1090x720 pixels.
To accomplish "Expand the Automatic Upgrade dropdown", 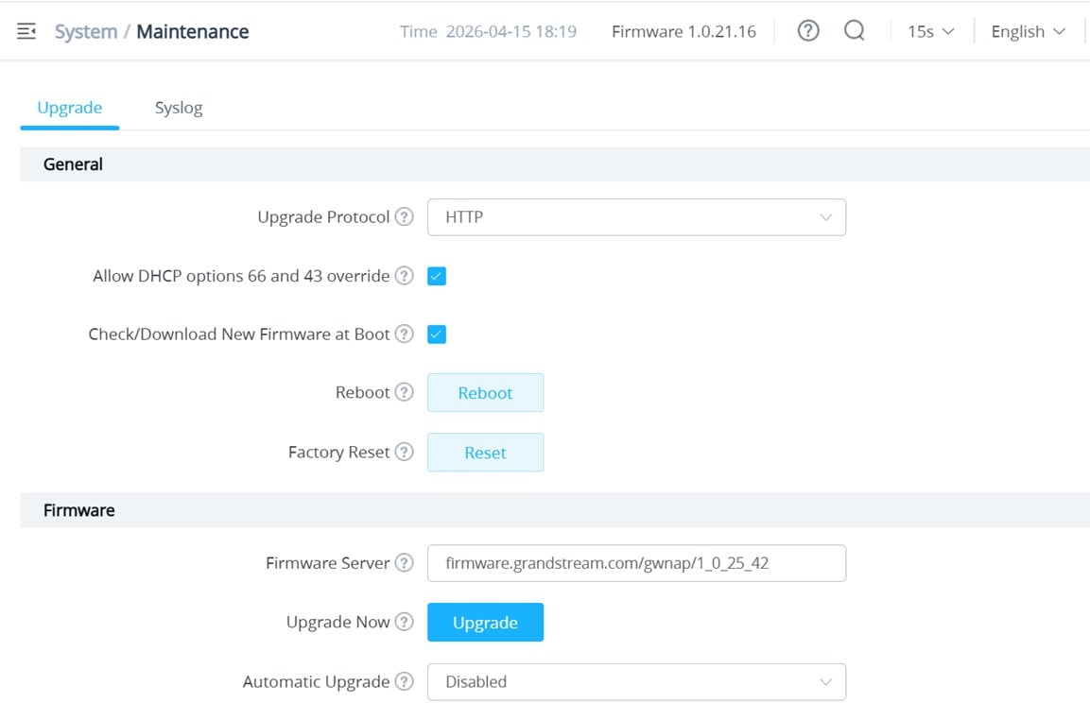I will pyautogui.click(x=636, y=681).
